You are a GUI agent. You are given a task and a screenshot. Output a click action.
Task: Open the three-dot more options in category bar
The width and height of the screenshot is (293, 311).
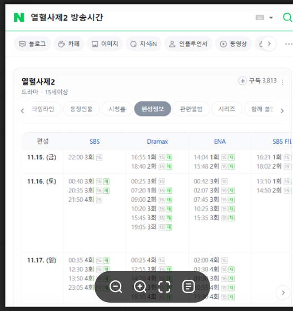click(x=289, y=44)
